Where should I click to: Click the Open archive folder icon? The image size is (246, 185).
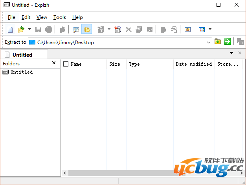pos(21,30)
